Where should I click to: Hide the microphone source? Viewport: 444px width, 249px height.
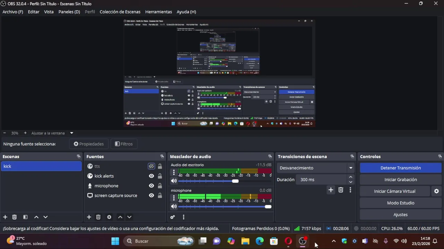point(151,186)
